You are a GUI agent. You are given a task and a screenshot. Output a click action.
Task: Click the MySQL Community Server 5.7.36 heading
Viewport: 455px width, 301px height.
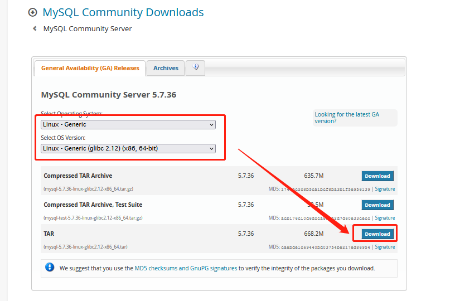point(109,95)
